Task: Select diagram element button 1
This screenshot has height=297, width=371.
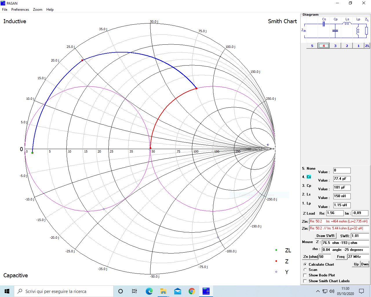Action: (x=359, y=46)
